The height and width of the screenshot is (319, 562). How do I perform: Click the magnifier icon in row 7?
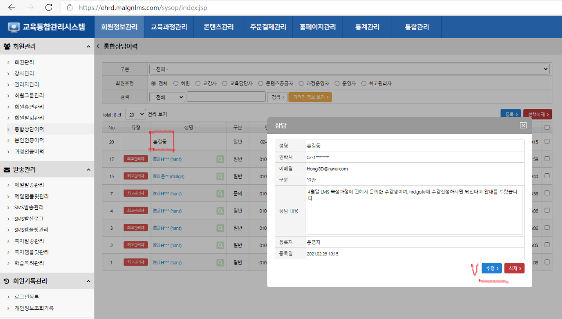coord(220,194)
